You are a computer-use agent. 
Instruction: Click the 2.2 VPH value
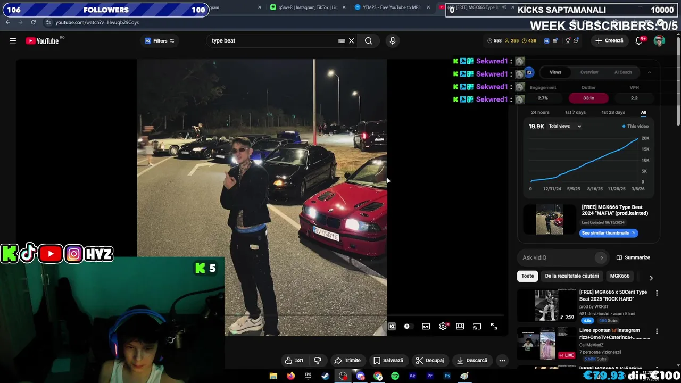[x=634, y=98]
